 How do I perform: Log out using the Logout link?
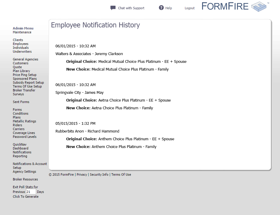(x=190, y=8)
